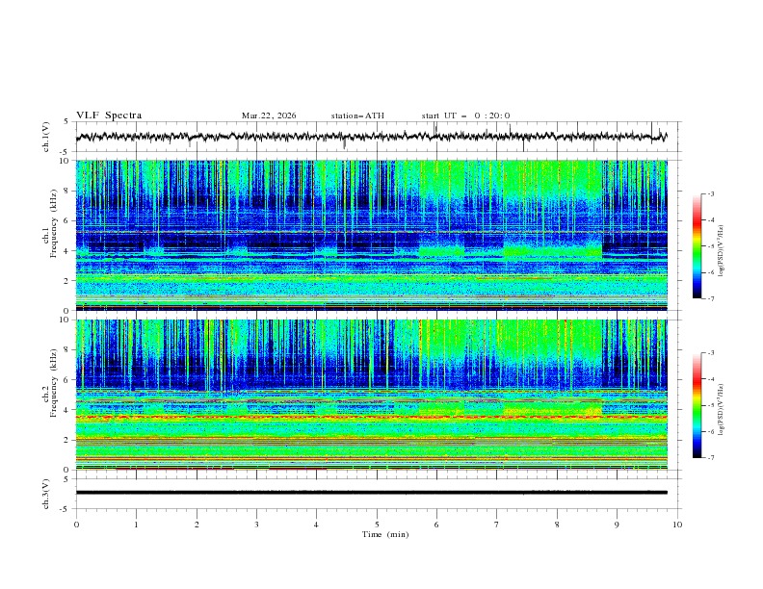
Task: Click time axis tick label "1"
Action: [x=136, y=525]
